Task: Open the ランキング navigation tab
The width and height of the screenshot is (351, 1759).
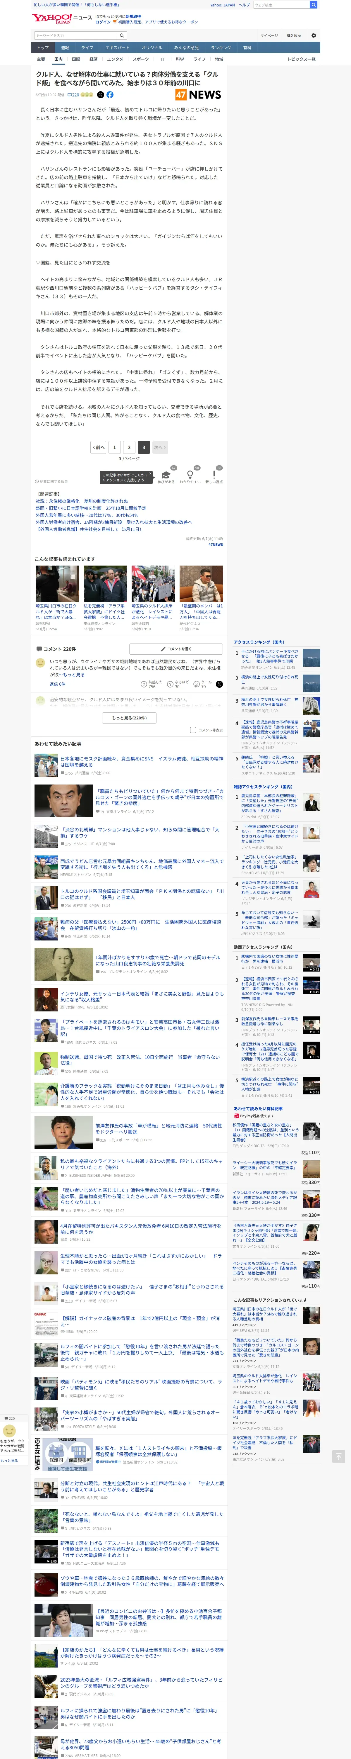Action: click(x=221, y=48)
